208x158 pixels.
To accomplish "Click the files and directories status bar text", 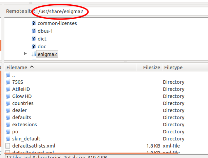I will [x=57, y=157].
